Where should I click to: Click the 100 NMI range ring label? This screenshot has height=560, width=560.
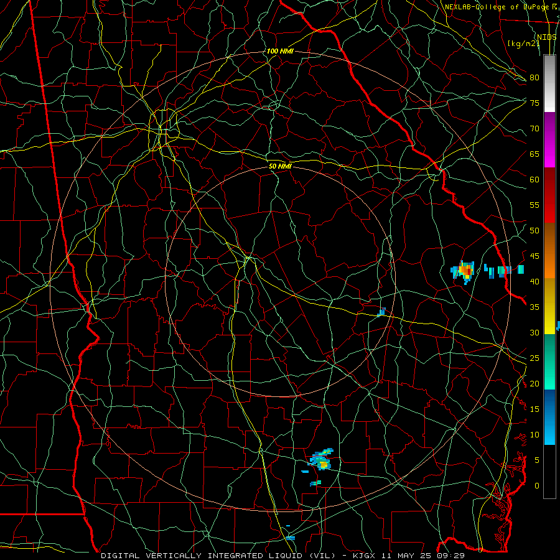pyautogui.click(x=280, y=52)
